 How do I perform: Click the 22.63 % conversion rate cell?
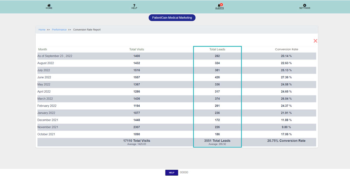tap(286, 63)
